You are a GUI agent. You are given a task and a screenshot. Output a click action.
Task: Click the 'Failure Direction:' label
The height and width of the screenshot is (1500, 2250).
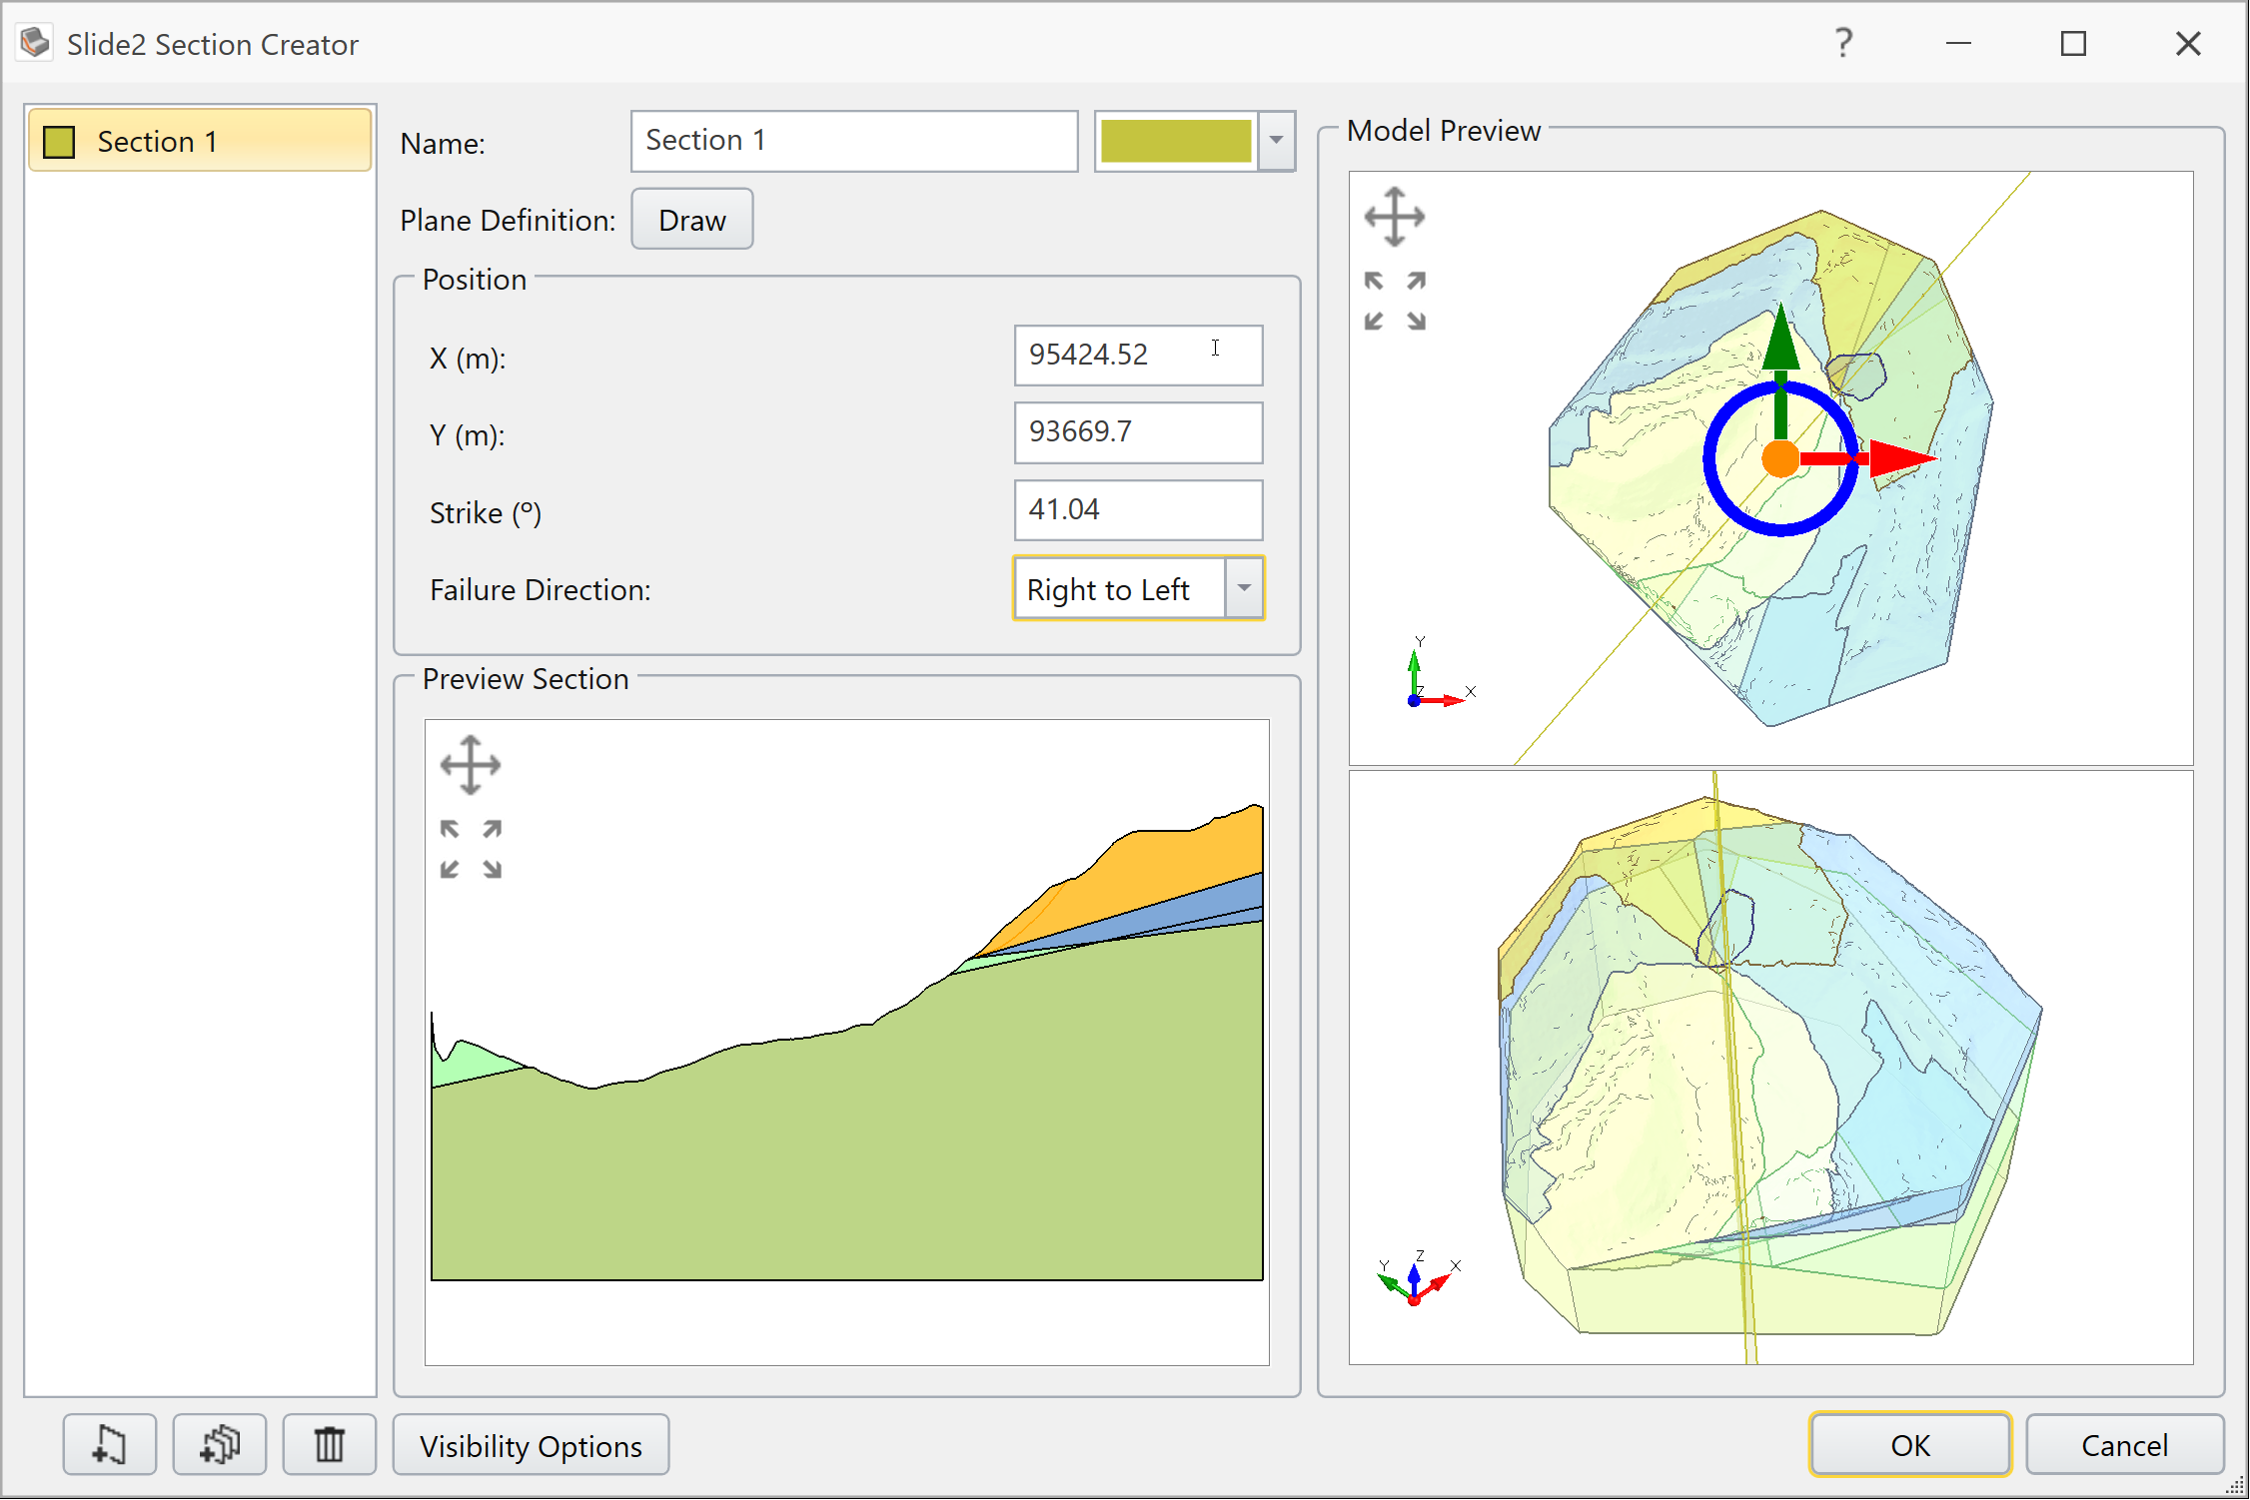click(541, 590)
